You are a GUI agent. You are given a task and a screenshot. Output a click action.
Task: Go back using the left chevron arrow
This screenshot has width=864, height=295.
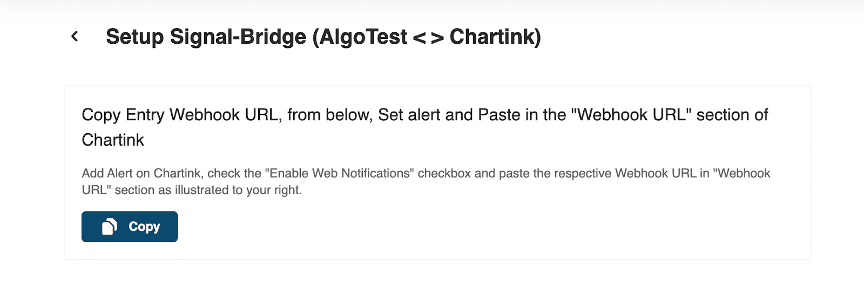(75, 37)
